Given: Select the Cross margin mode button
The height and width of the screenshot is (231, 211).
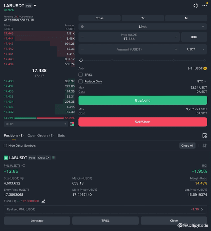Looking at the screenshot, I should click(99, 18).
